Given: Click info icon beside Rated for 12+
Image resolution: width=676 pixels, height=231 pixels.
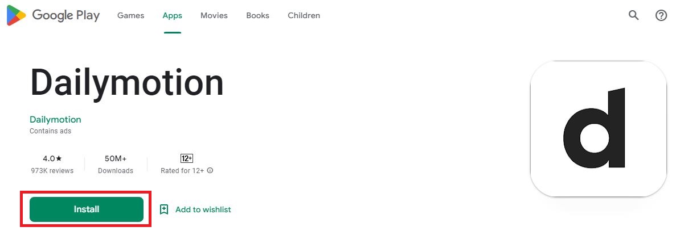Looking at the screenshot, I should (210, 170).
